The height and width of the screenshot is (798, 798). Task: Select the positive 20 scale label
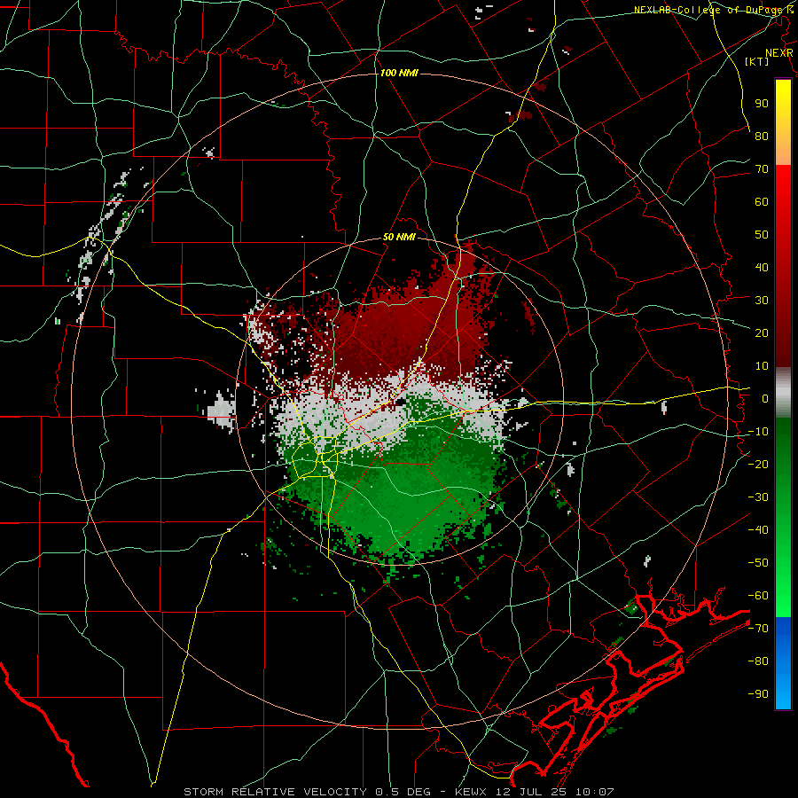coord(762,332)
